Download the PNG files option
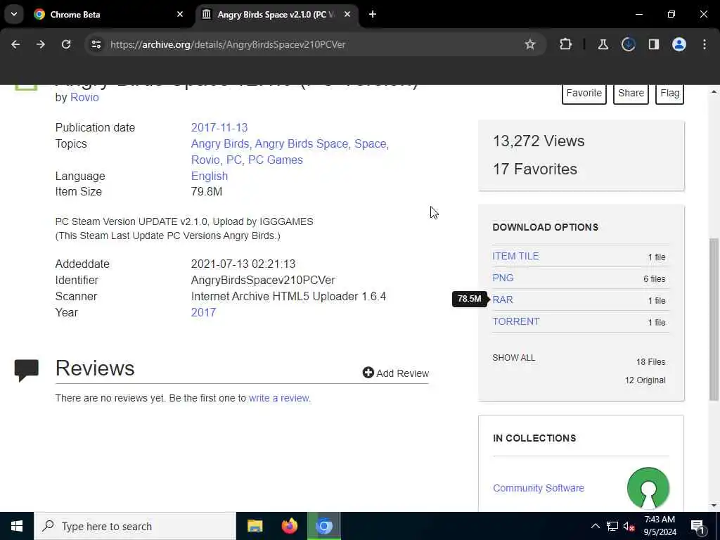The image size is (720, 540). pos(503,278)
